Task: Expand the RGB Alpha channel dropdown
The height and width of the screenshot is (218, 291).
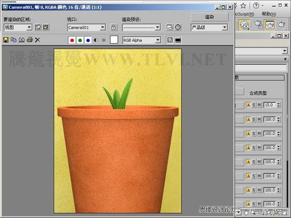Action: [158, 40]
